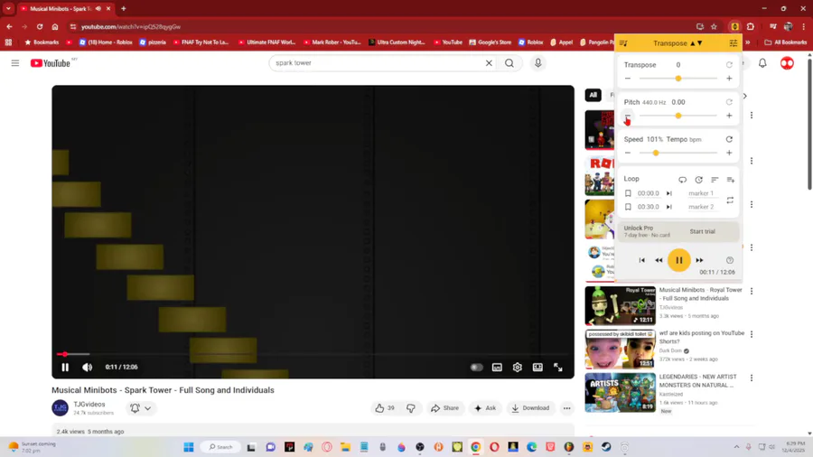
Task: Click the marker 1 name field
Action: pyautogui.click(x=701, y=193)
